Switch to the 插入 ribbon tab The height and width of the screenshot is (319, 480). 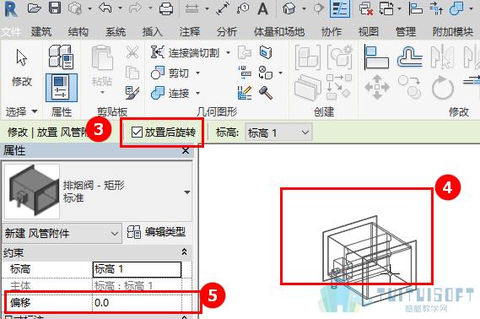(153, 31)
